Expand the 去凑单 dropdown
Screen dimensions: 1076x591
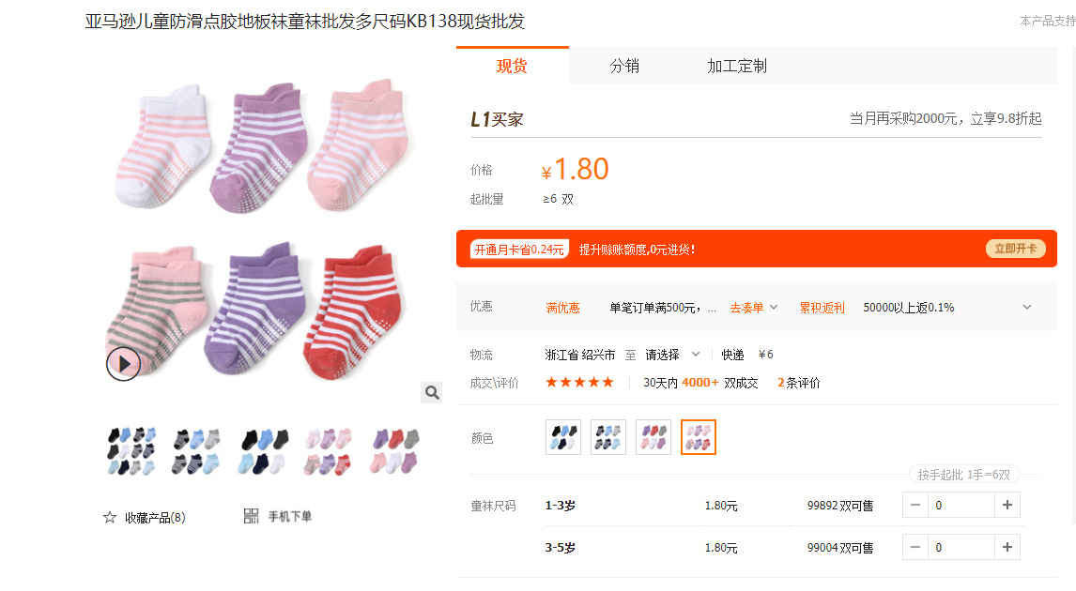754,308
